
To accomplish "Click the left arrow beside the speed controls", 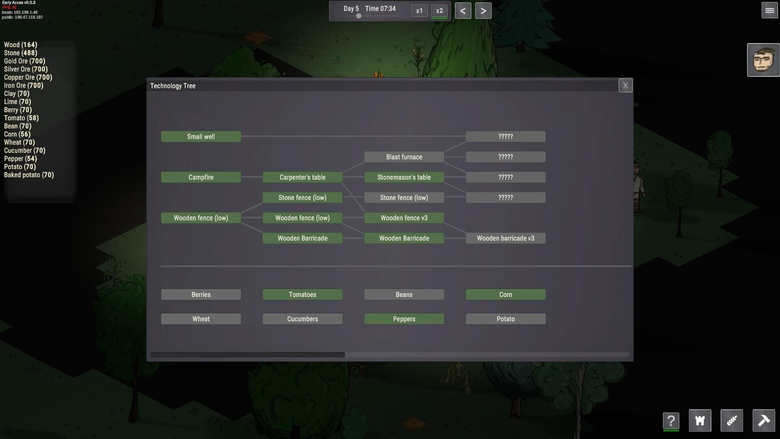I will 463,10.
